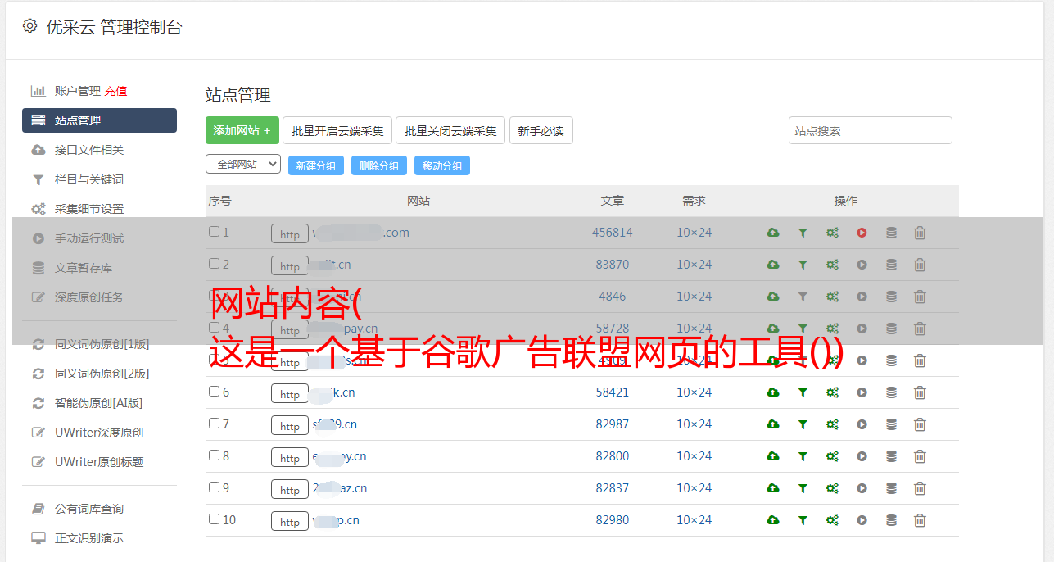1054x562 pixels.
Task: Click red play icon in row 1
Action: (x=862, y=233)
